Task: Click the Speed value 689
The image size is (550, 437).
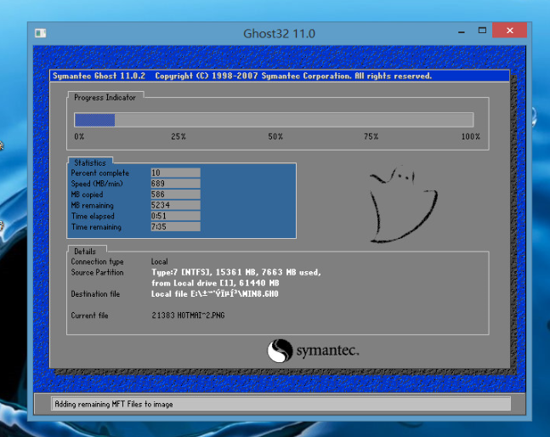Action: [175, 184]
